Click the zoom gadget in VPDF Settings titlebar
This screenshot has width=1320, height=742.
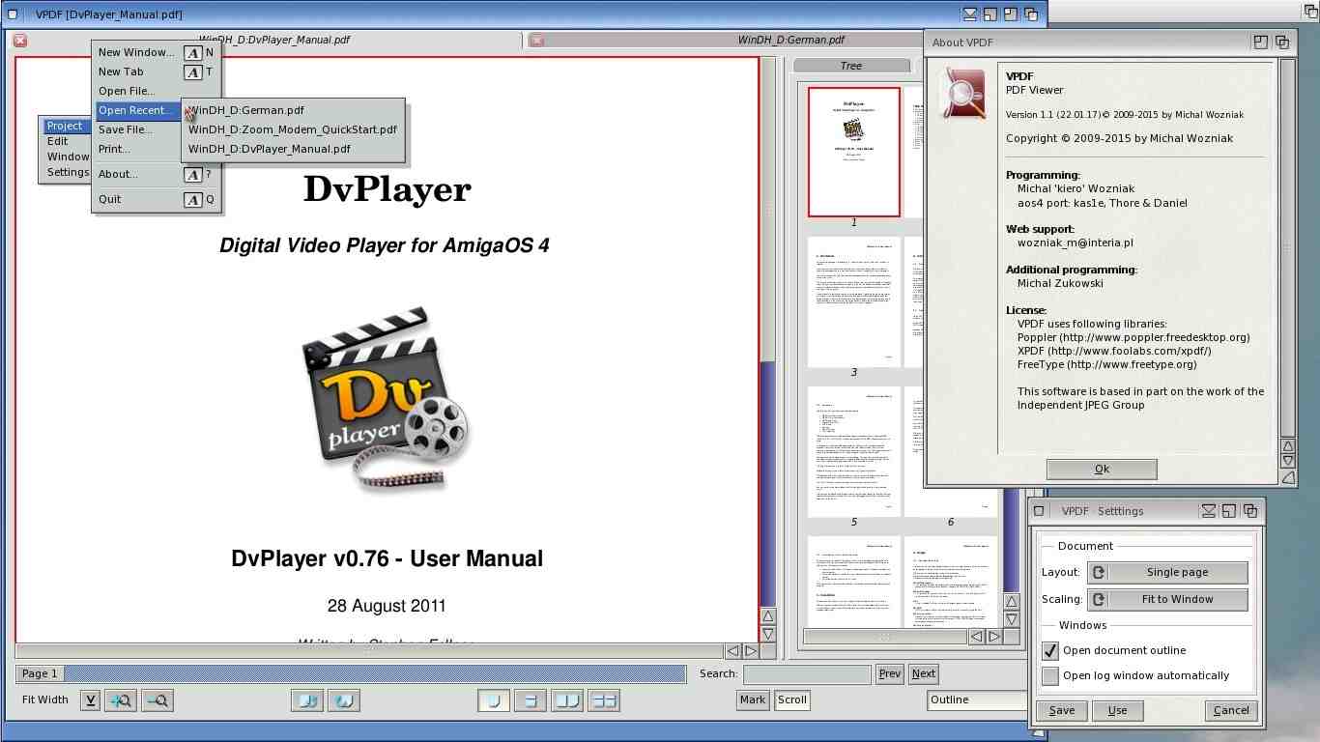[x=1229, y=511]
